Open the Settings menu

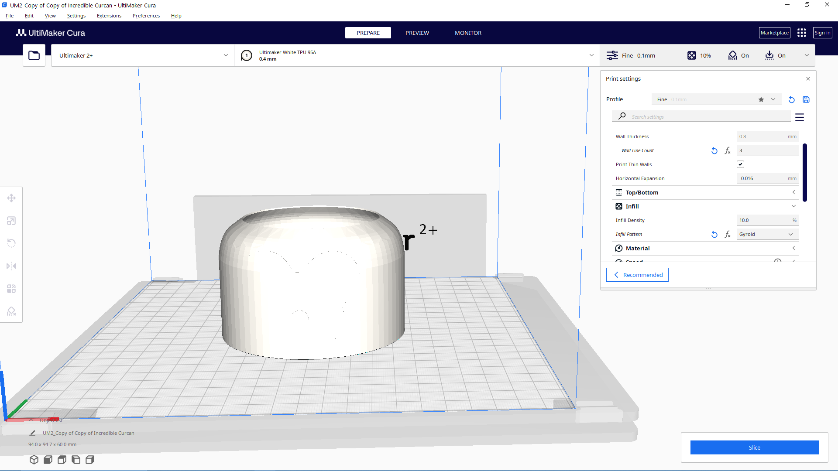(76, 16)
